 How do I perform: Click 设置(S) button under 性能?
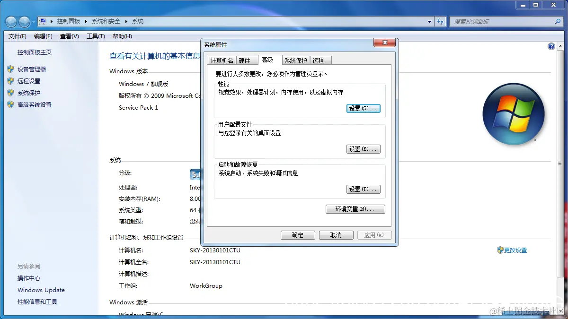(x=364, y=108)
